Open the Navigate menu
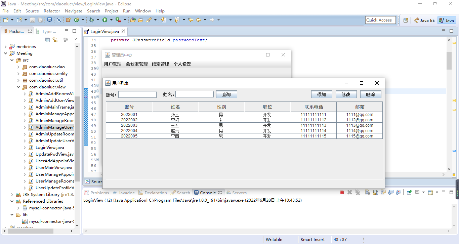 click(x=74, y=11)
